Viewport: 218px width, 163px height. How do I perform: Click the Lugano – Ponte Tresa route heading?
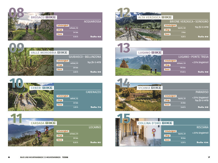(x=193, y=57)
